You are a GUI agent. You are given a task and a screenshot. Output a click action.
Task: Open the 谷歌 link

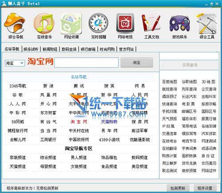point(18,95)
